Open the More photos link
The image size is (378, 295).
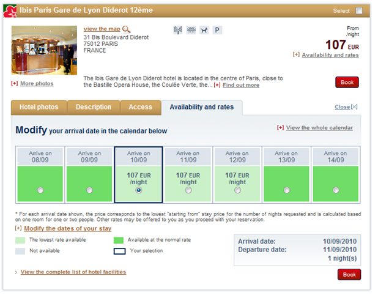click(37, 83)
